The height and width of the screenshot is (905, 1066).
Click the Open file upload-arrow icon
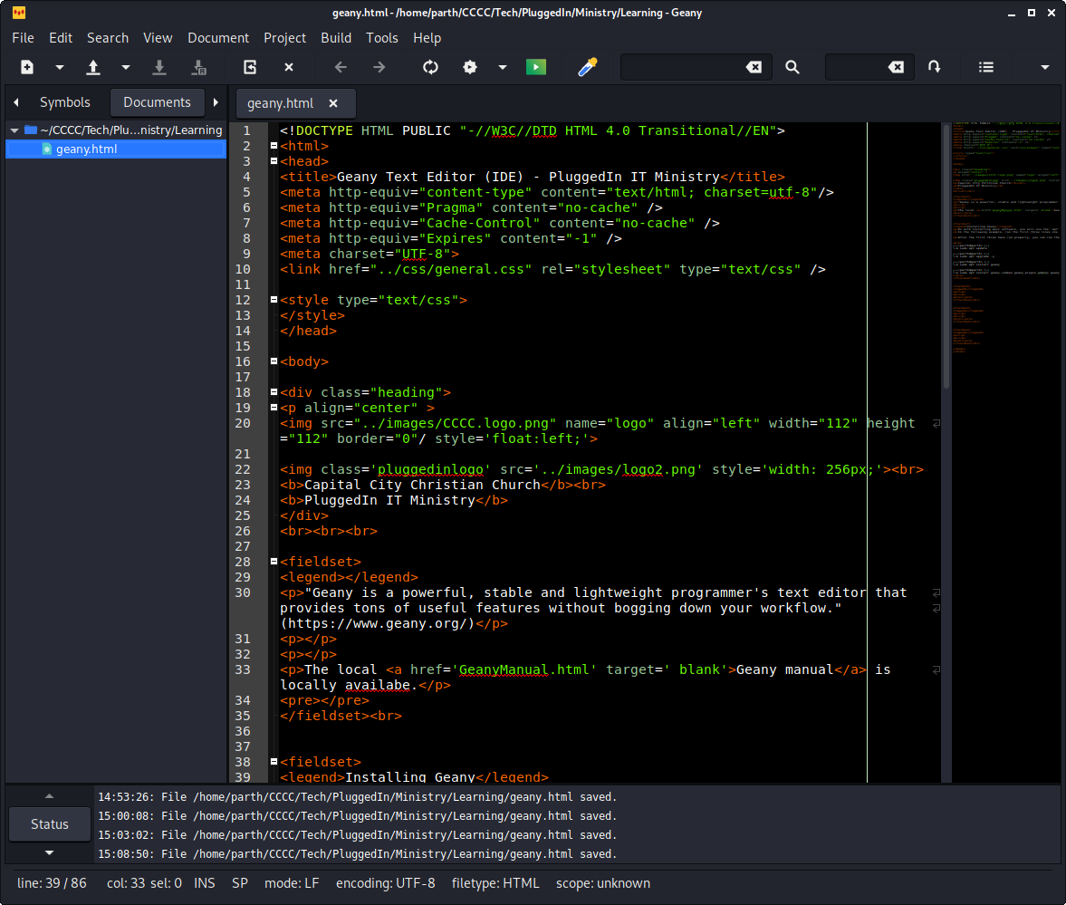(x=92, y=67)
